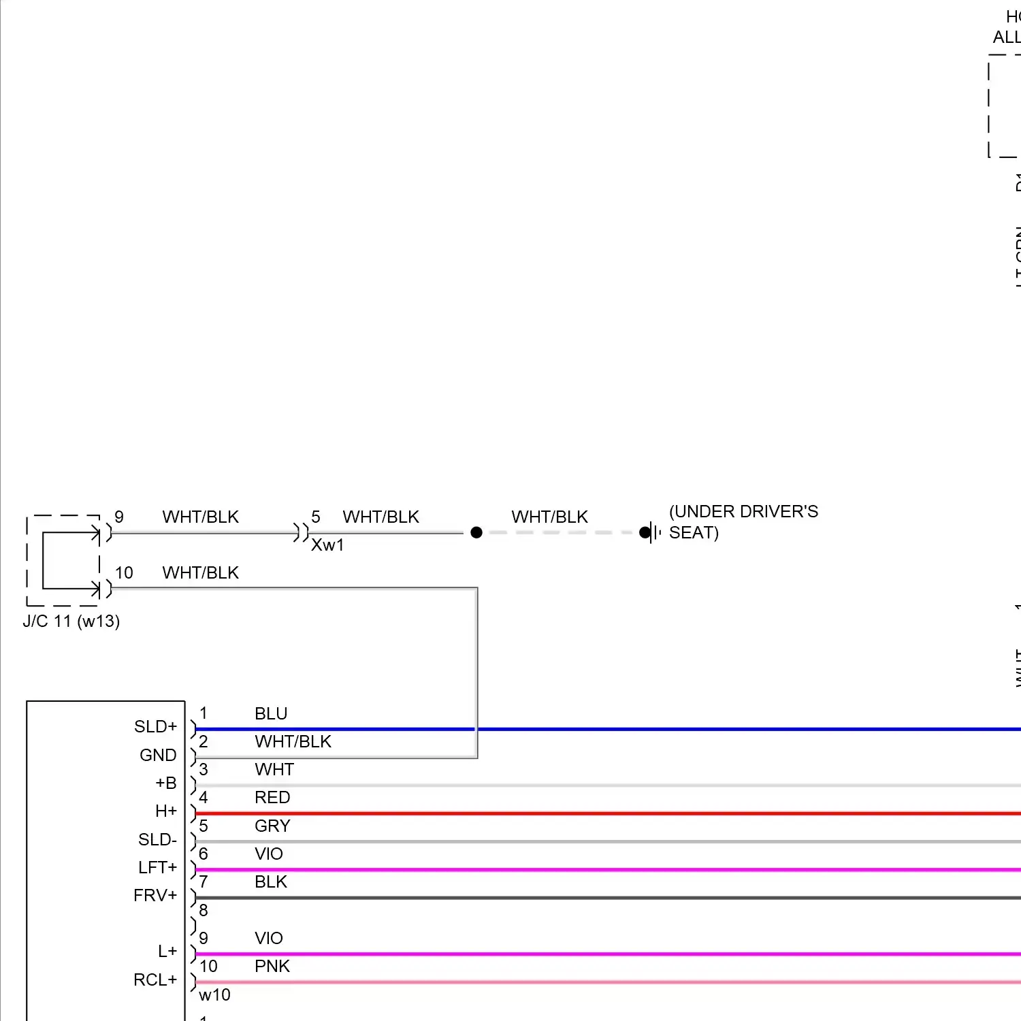Click the pink RCL+ wire
The height and width of the screenshot is (1021, 1021).
click(x=608, y=982)
